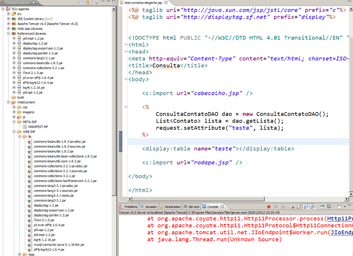
Task: Close the lista-contatos-elegante.jsp editor tab
Action: (166, 3)
